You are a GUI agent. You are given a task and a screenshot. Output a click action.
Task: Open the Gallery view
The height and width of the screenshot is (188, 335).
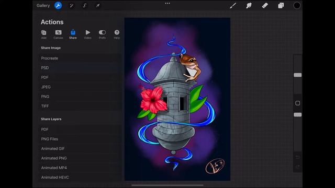(x=43, y=6)
